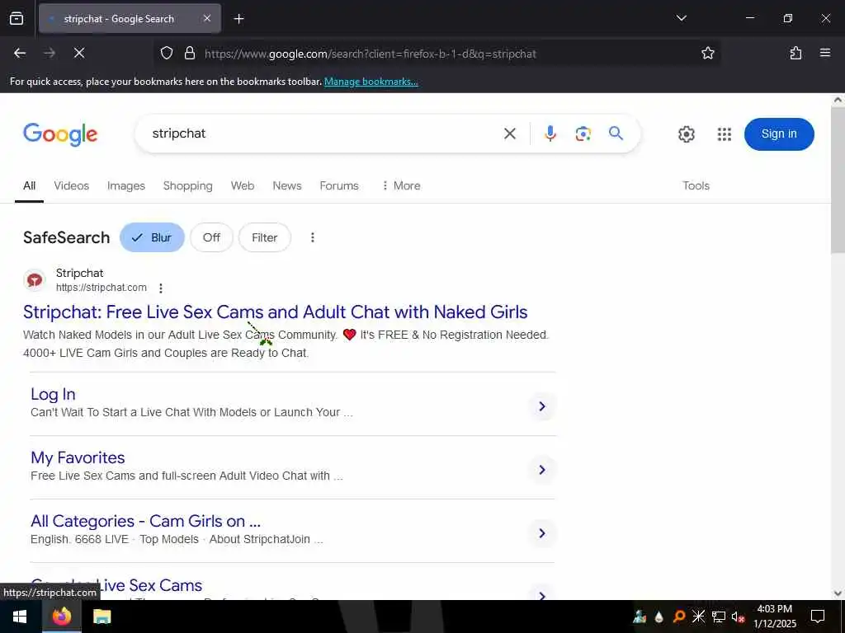This screenshot has height=633, width=845.
Task: Expand the More search filters menu
Action: coord(401,185)
